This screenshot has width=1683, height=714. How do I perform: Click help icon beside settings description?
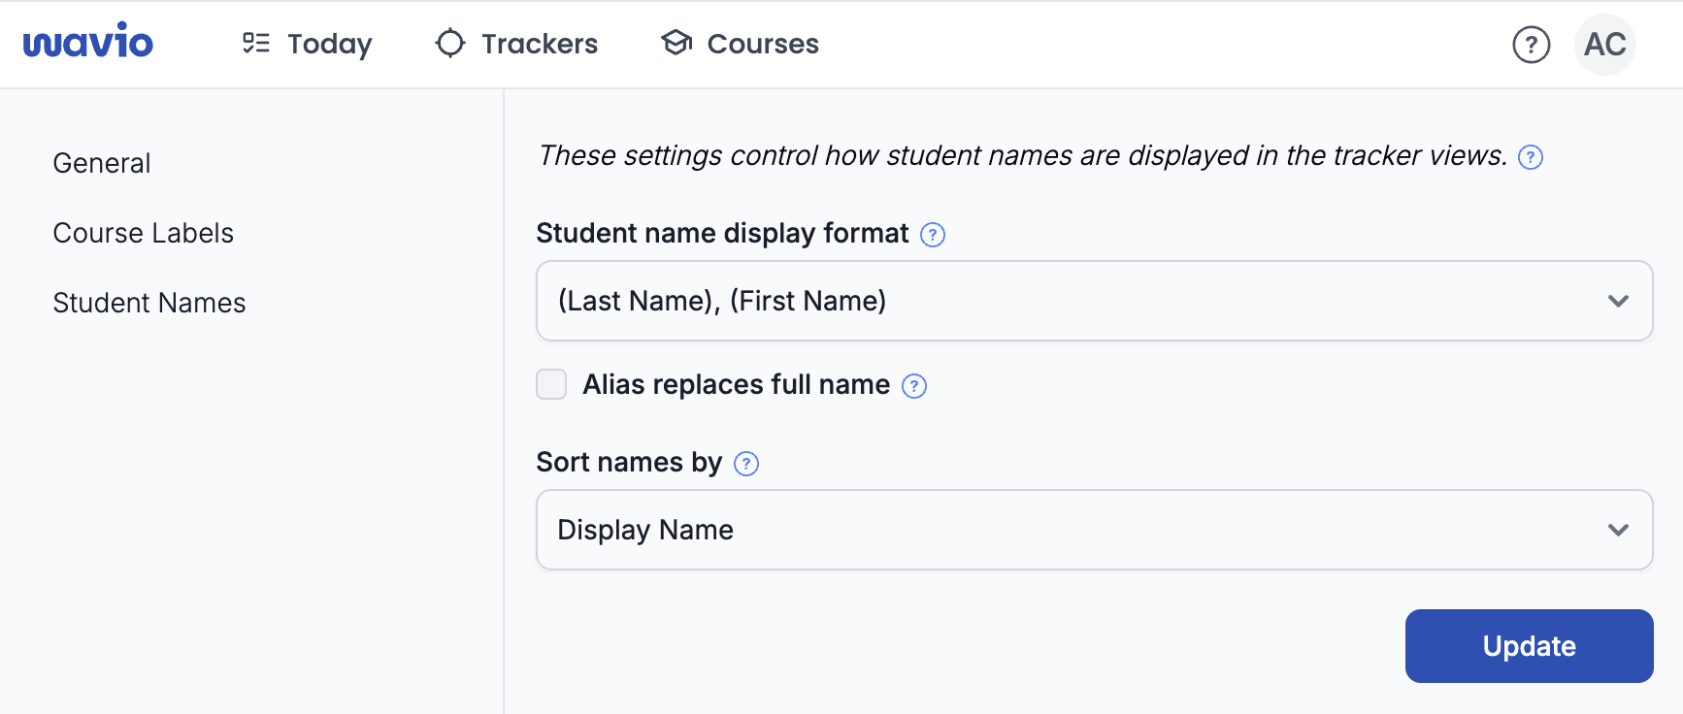pos(1531,157)
